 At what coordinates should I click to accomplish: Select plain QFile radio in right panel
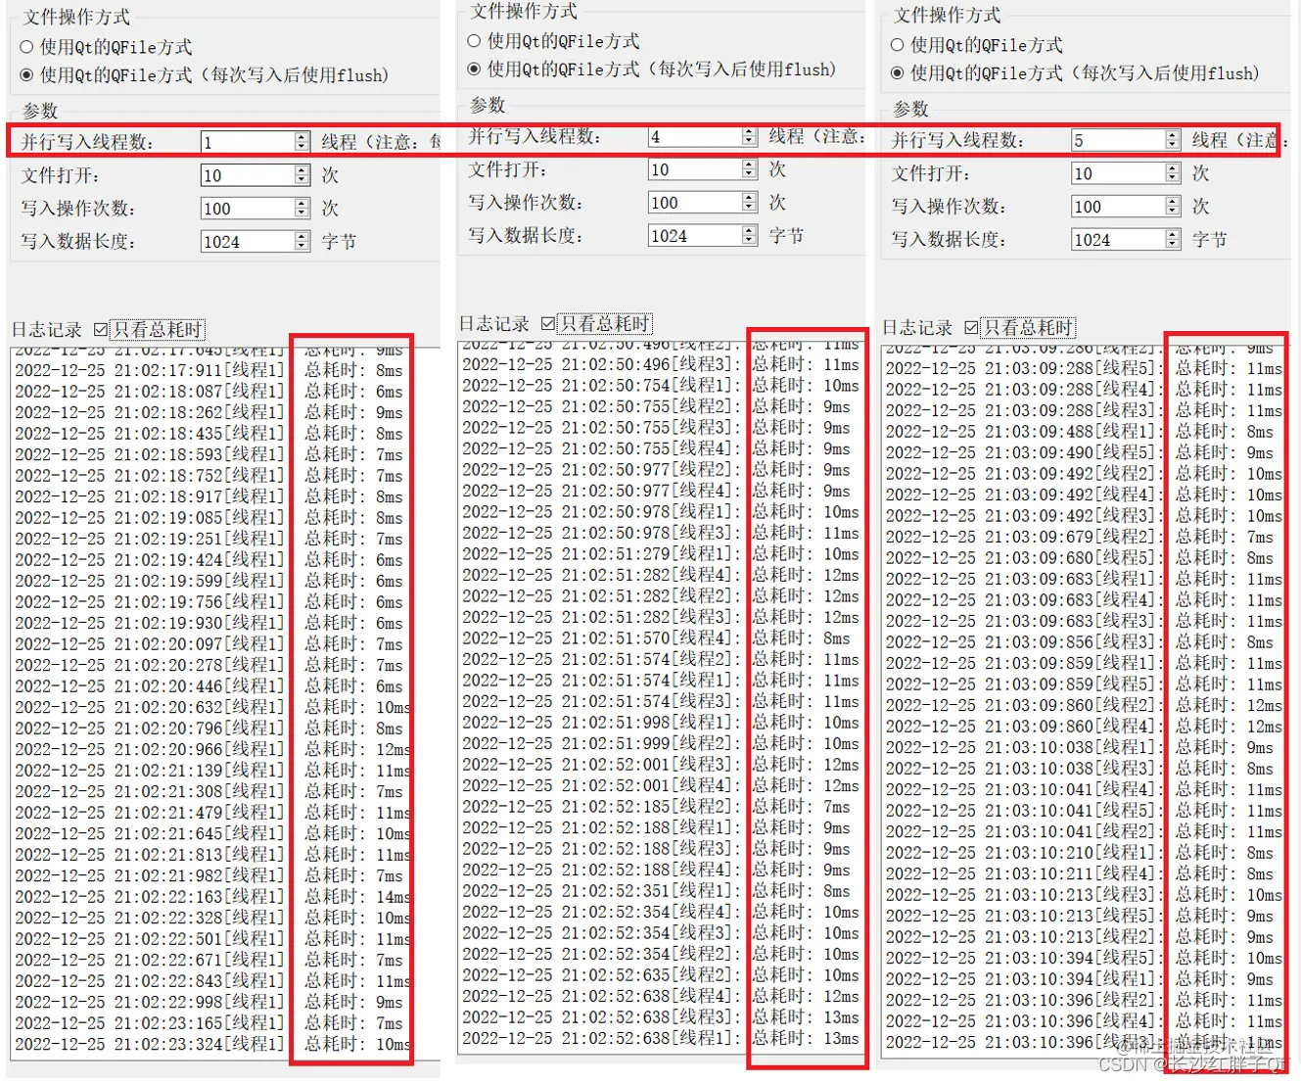click(x=897, y=44)
